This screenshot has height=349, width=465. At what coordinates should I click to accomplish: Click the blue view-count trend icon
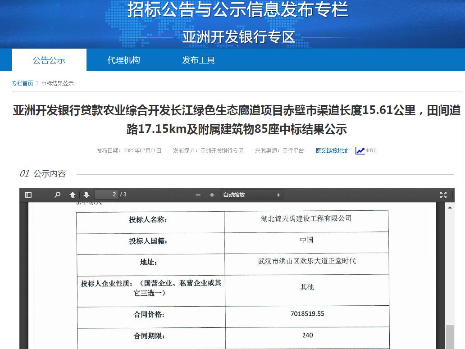(359, 150)
